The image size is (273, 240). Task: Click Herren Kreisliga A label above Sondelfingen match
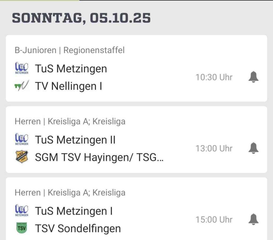click(x=70, y=193)
